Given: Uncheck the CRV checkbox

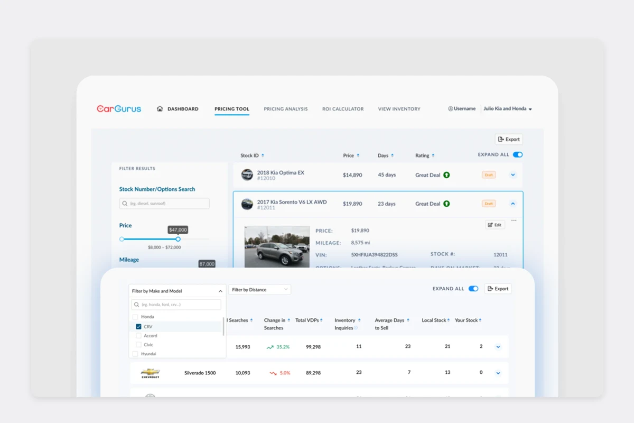Looking at the screenshot, I should (138, 327).
